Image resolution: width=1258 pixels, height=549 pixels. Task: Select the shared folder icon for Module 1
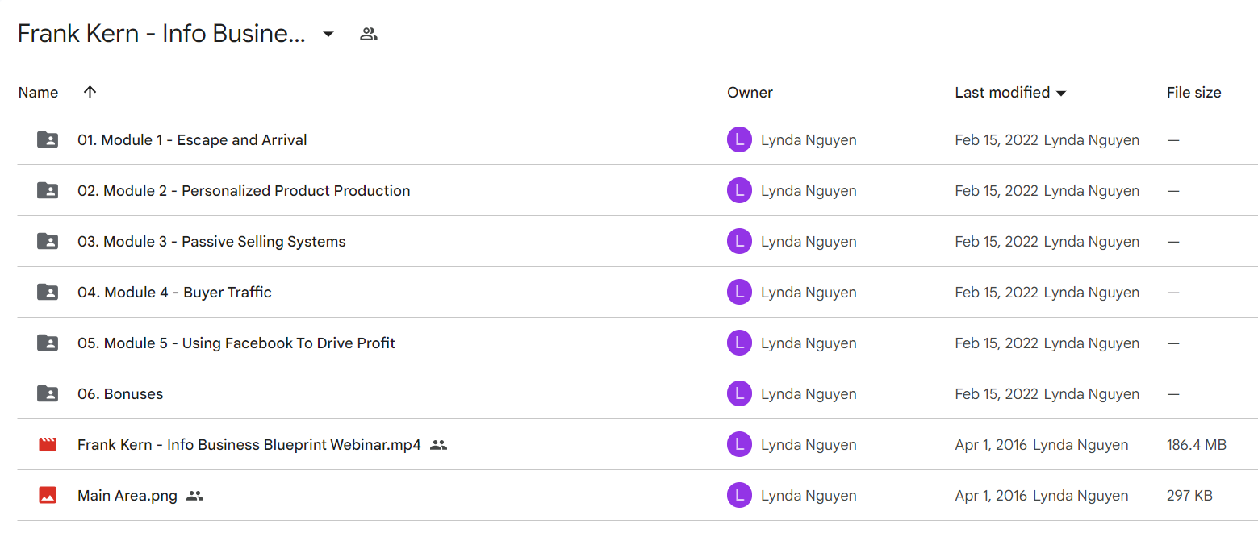[x=48, y=139]
